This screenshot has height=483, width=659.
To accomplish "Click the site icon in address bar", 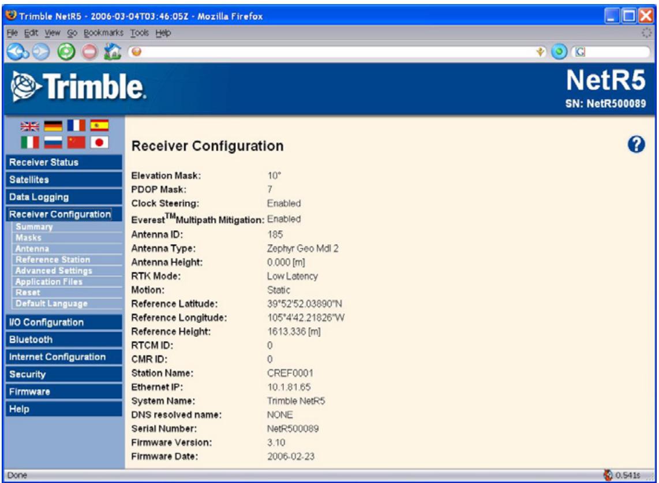I will pyautogui.click(x=137, y=52).
